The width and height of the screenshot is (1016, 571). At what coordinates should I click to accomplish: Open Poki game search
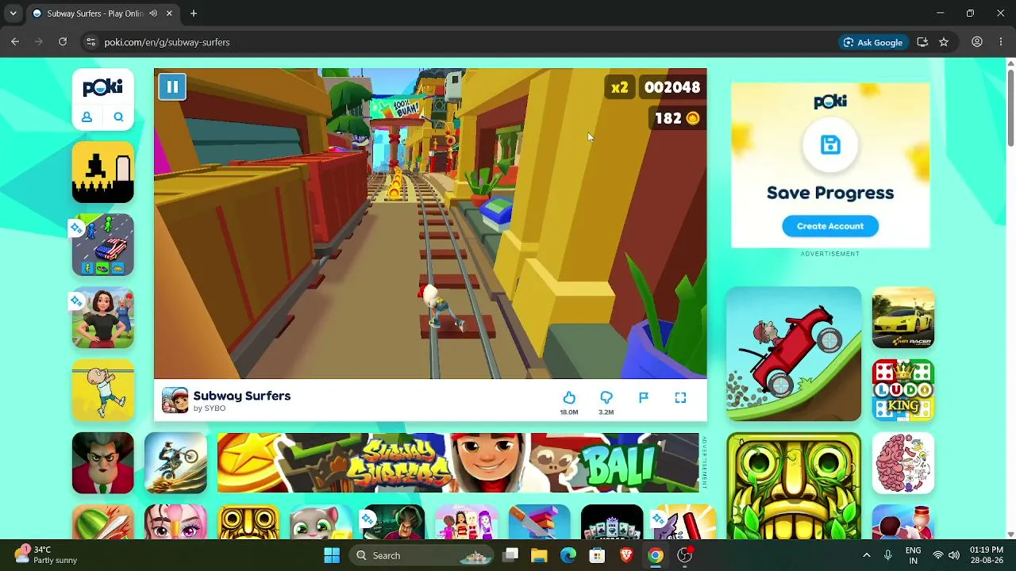pyautogui.click(x=118, y=117)
